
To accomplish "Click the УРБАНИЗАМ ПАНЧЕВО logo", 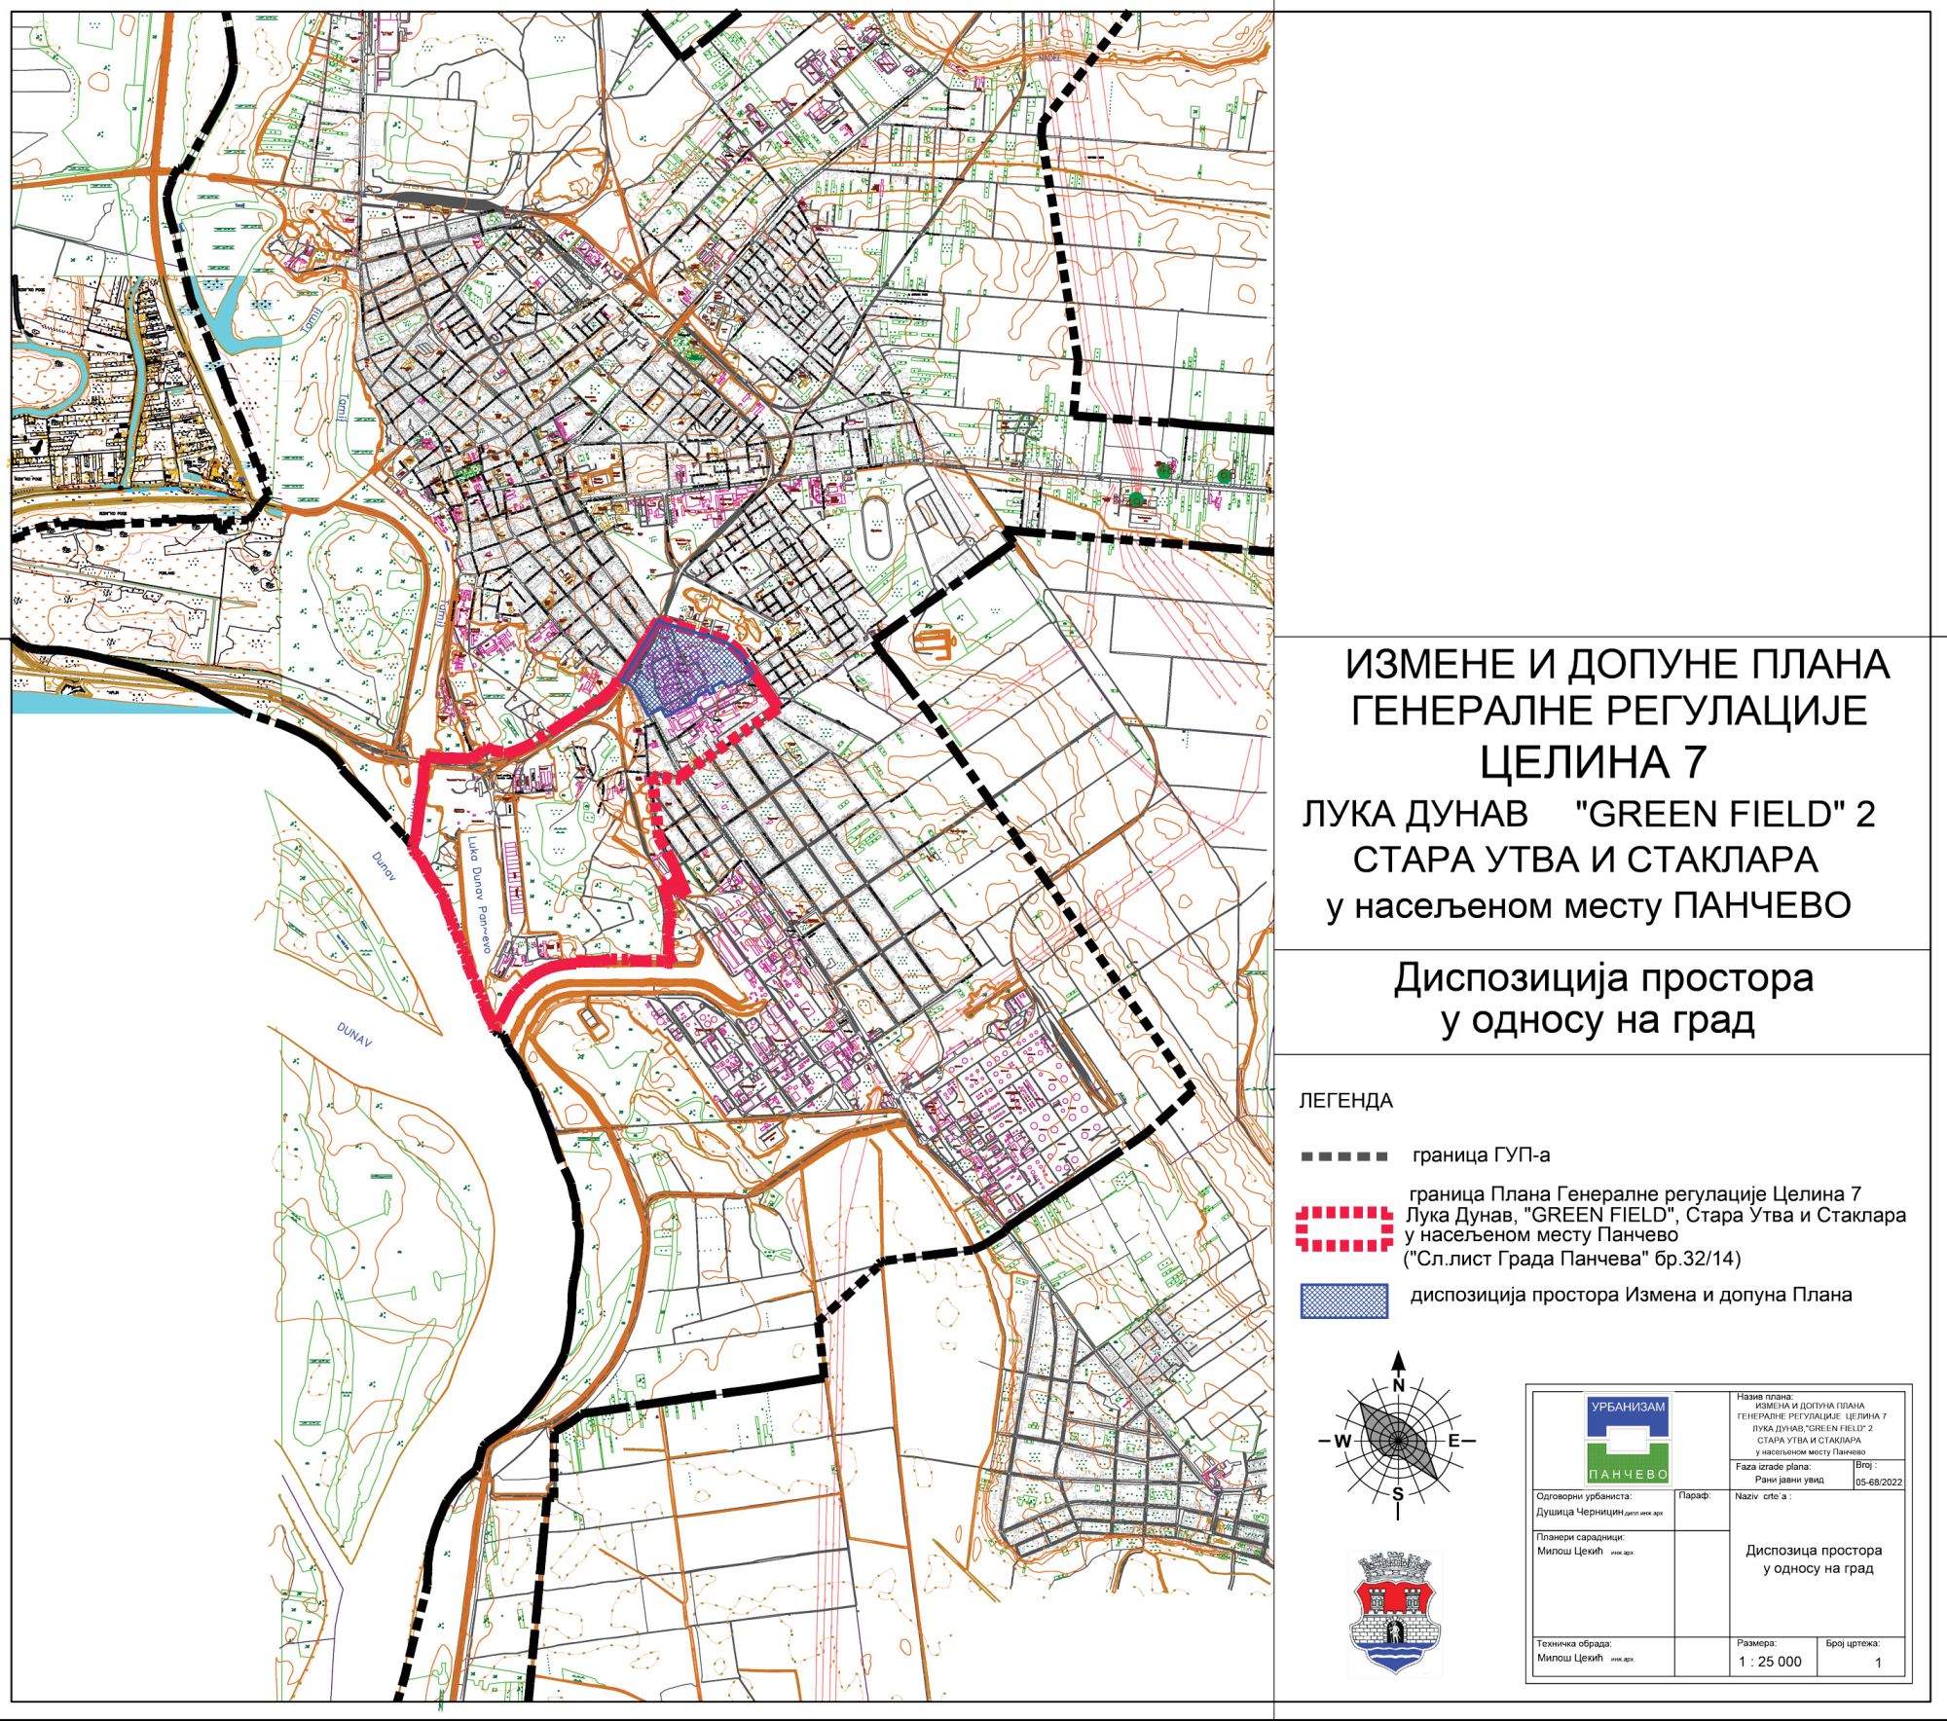I will [1629, 1441].
